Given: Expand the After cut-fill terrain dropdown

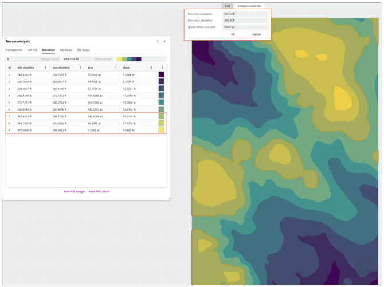Looking at the screenshot, I should click(88, 59).
